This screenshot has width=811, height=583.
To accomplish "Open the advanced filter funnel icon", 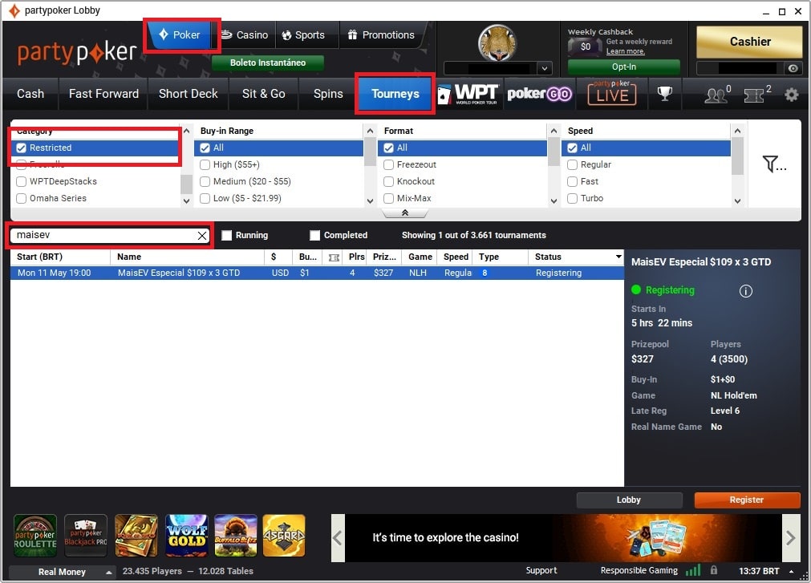I will pos(774,164).
